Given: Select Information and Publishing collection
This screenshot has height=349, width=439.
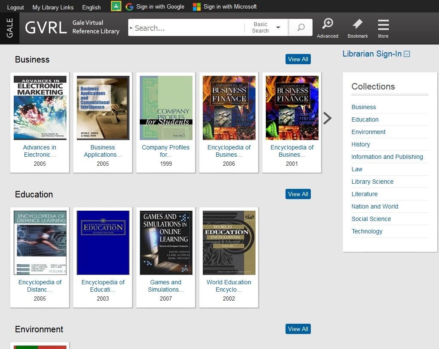Looking at the screenshot, I should [x=387, y=157].
